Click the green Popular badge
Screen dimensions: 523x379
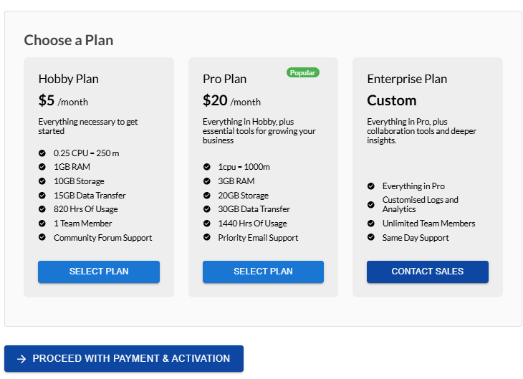coord(303,73)
